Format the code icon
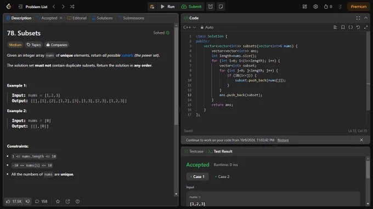Image resolution: width=373 pixels, height=209 pixels. pos(335,27)
